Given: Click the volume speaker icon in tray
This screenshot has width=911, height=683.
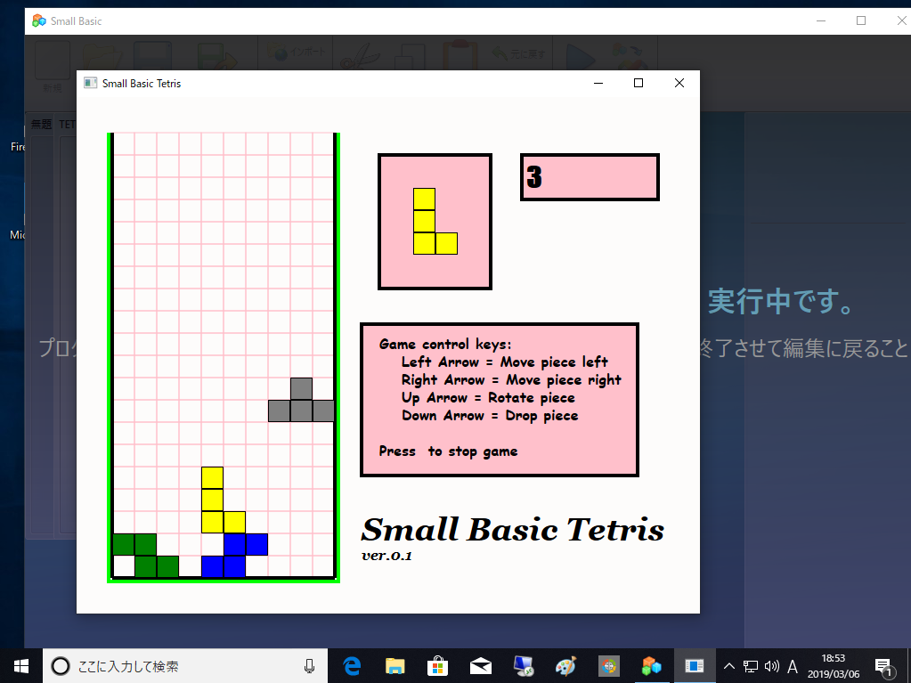Looking at the screenshot, I should [771, 666].
